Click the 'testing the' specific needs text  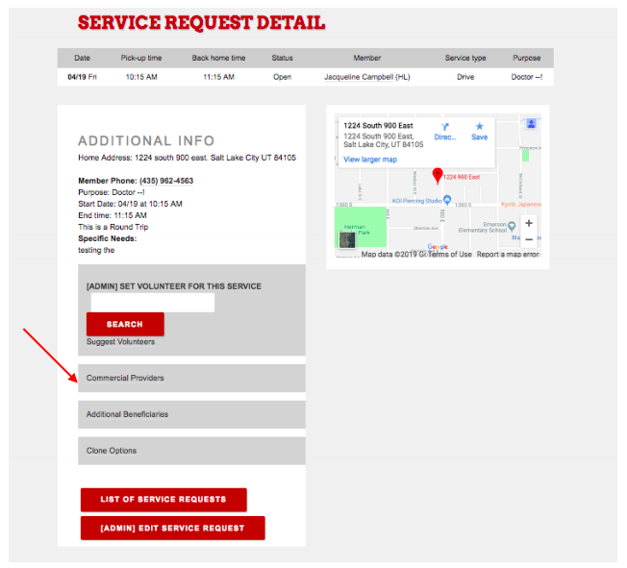[96, 250]
